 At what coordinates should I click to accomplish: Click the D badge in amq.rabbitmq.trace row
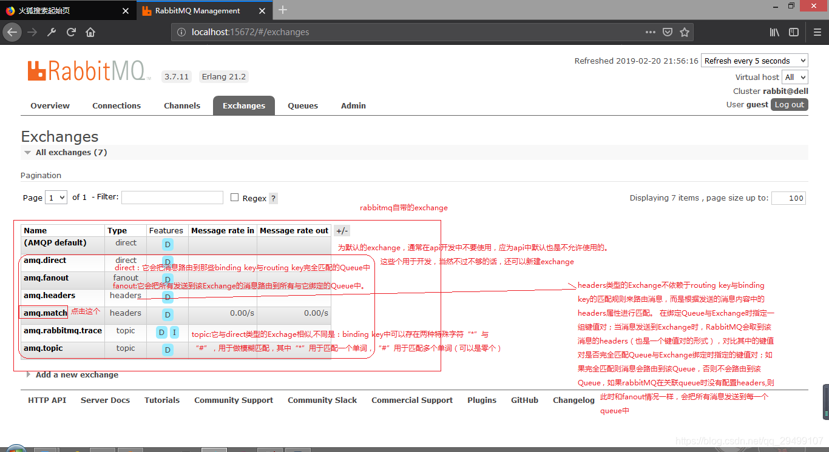click(x=161, y=332)
